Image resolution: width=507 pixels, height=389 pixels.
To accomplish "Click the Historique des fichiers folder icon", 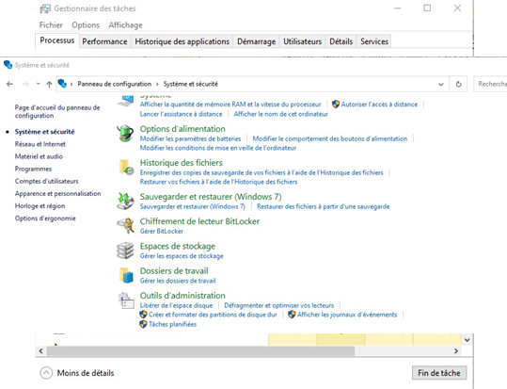I will coord(126,167).
